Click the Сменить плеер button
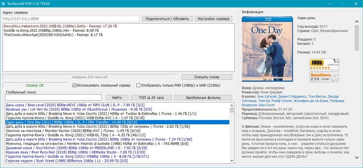Screen dimensions: 363x168 (x=207, y=77)
